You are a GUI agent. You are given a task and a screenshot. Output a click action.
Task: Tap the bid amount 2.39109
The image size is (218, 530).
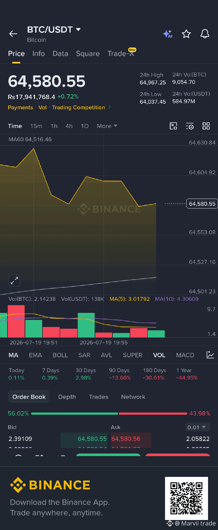(20, 439)
